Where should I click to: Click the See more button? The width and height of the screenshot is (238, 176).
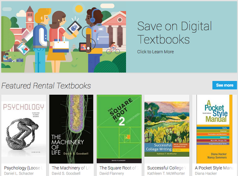point(225,85)
